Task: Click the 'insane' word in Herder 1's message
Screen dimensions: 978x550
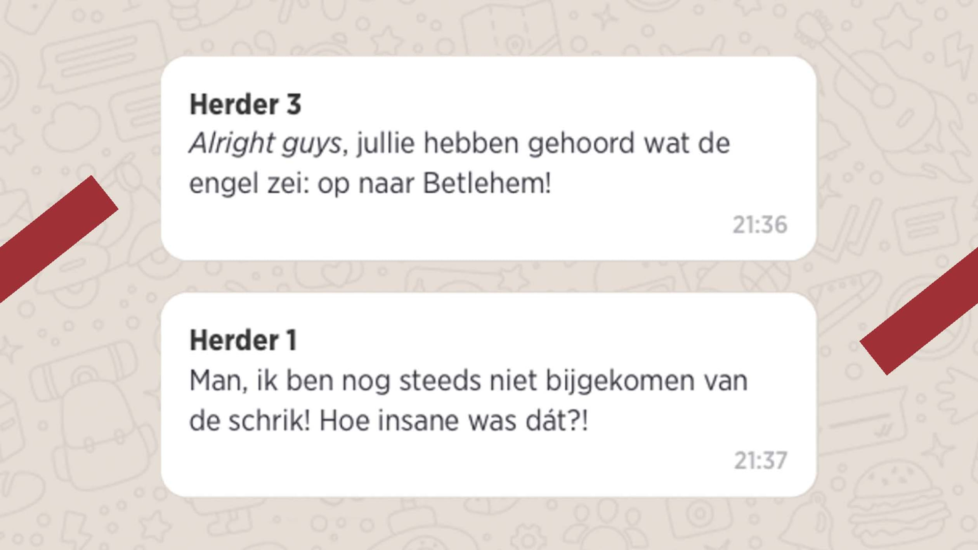Action: (418, 421)
